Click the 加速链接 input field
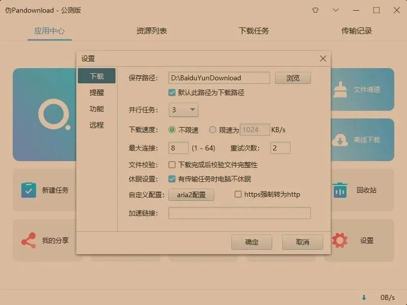Image resolution: width=407 pixels, height=305 pixels. 239,213
